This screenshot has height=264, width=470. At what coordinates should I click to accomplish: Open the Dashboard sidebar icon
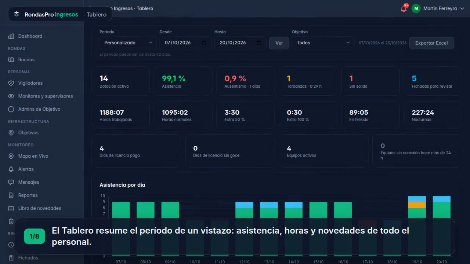coord(11,36)
